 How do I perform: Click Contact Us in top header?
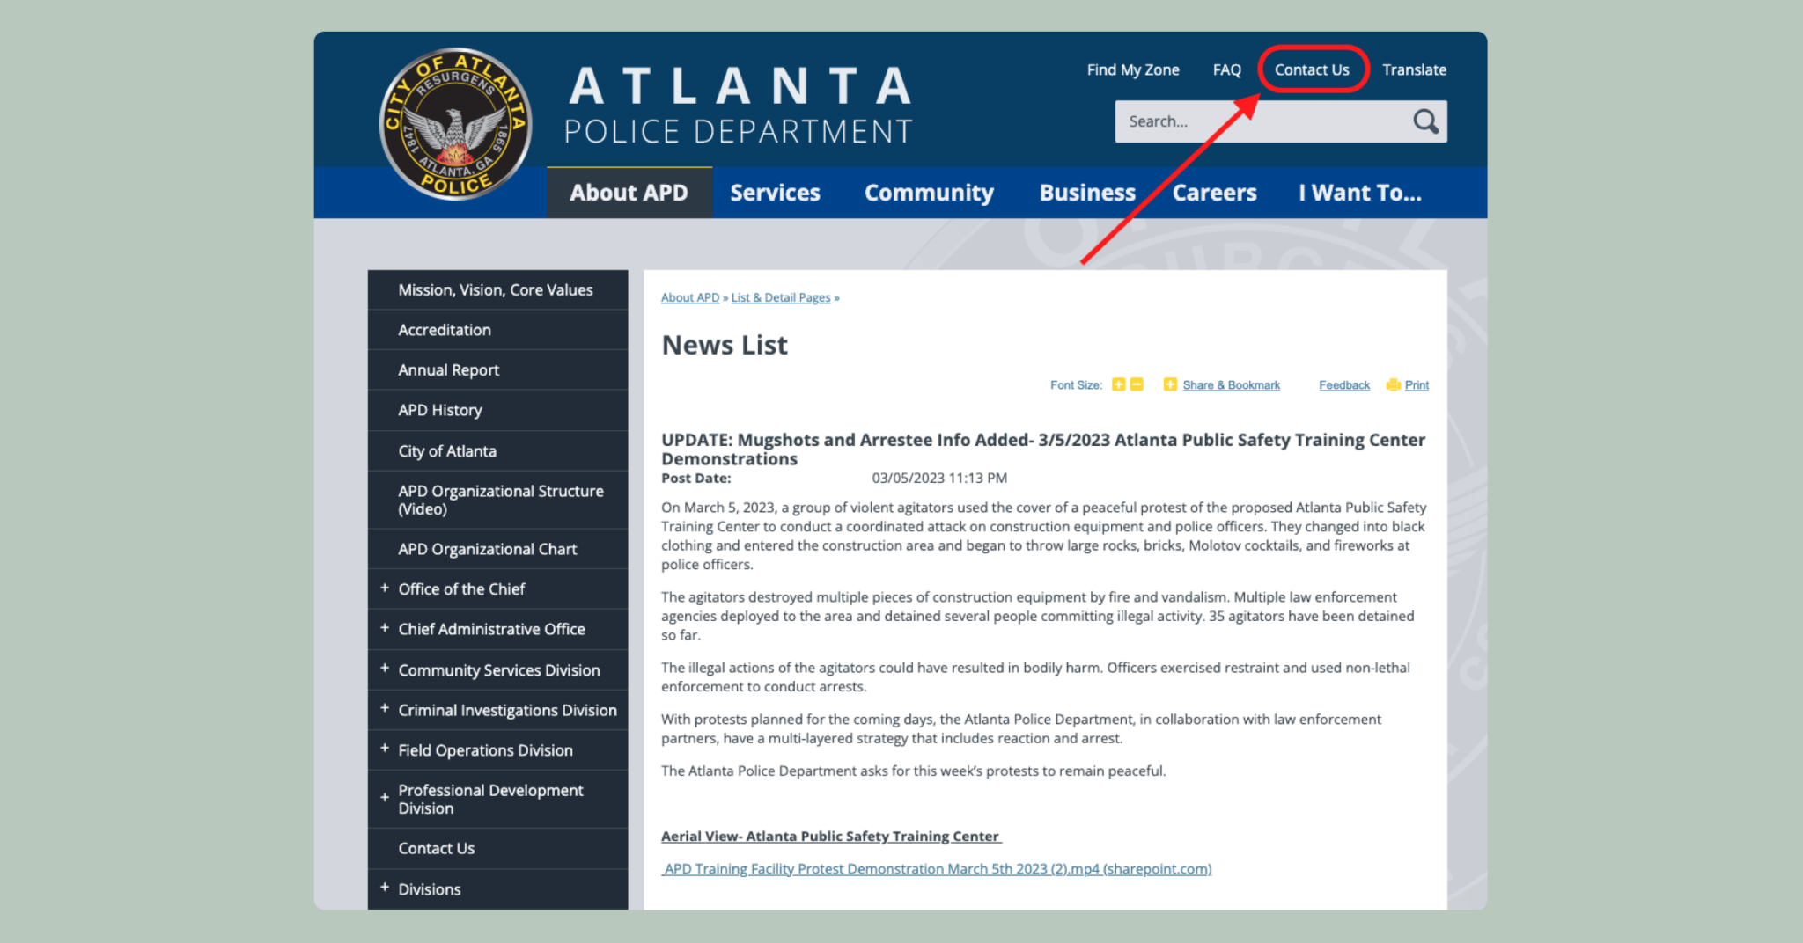1312,69
